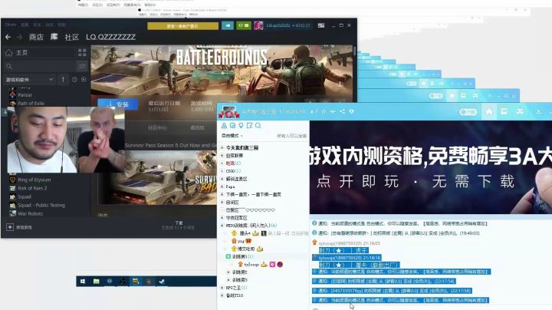Open the Windows Start button on the taskbar
Viewport: 552px width, 310px height.
[x=83, y=281]
